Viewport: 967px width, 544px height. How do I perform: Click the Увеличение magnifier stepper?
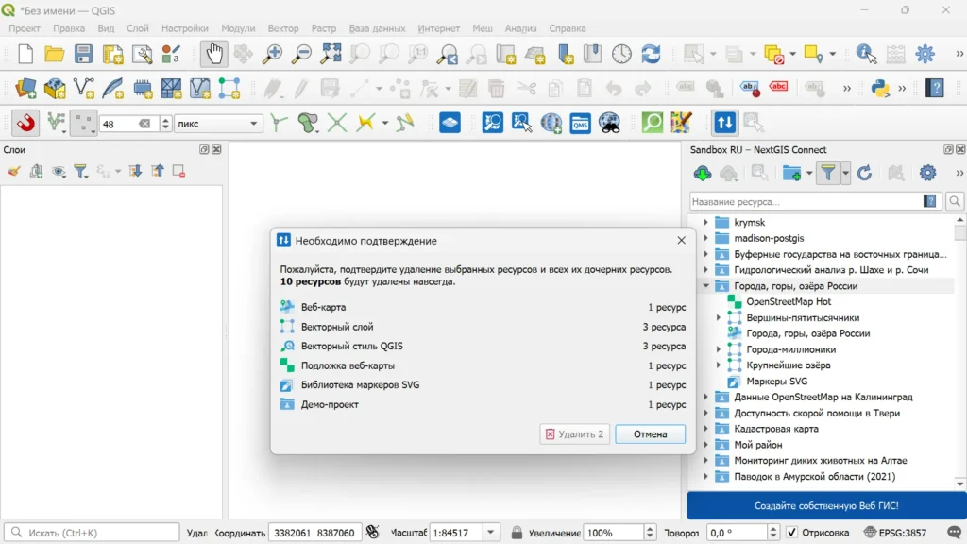[x=650, y=533]
